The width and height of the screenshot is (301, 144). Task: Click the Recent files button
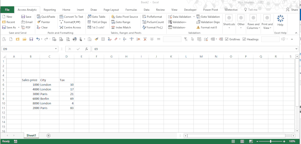pyautogui.click(x=8, y=22)
